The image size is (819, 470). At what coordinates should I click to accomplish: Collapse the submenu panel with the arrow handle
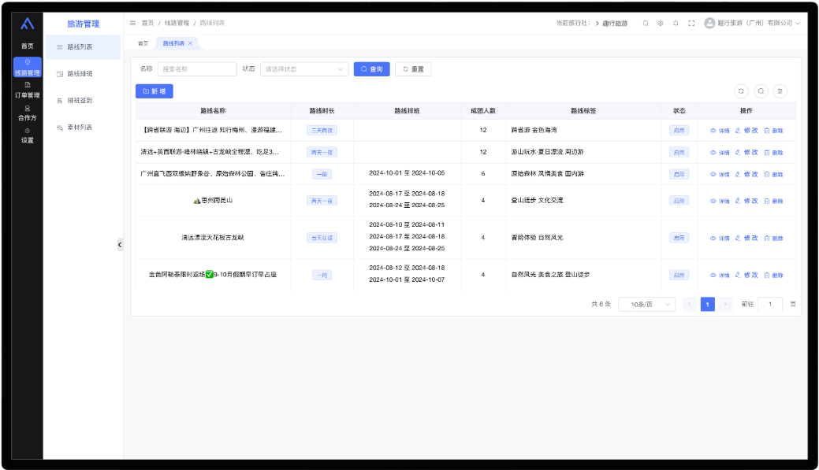click(120, 245)
